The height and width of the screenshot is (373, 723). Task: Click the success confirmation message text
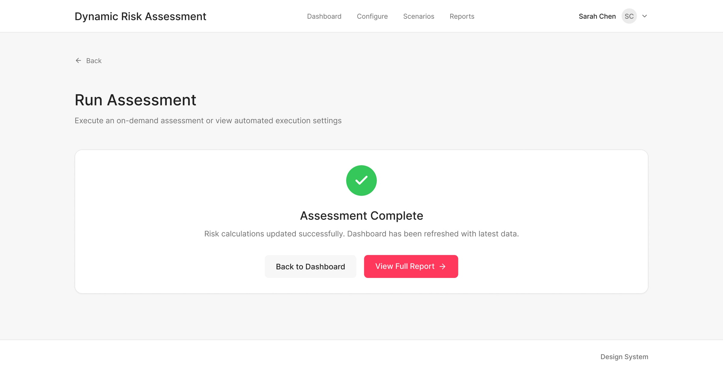click(x=361, y=233)
